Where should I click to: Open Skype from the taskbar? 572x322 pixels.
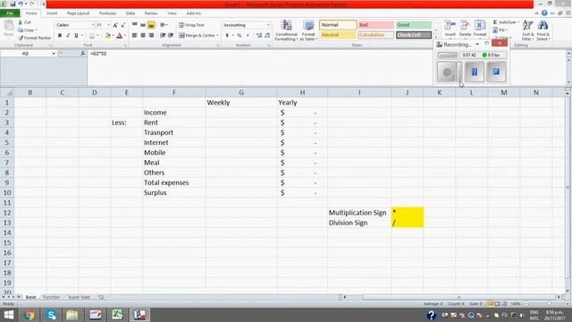(51, 315)
